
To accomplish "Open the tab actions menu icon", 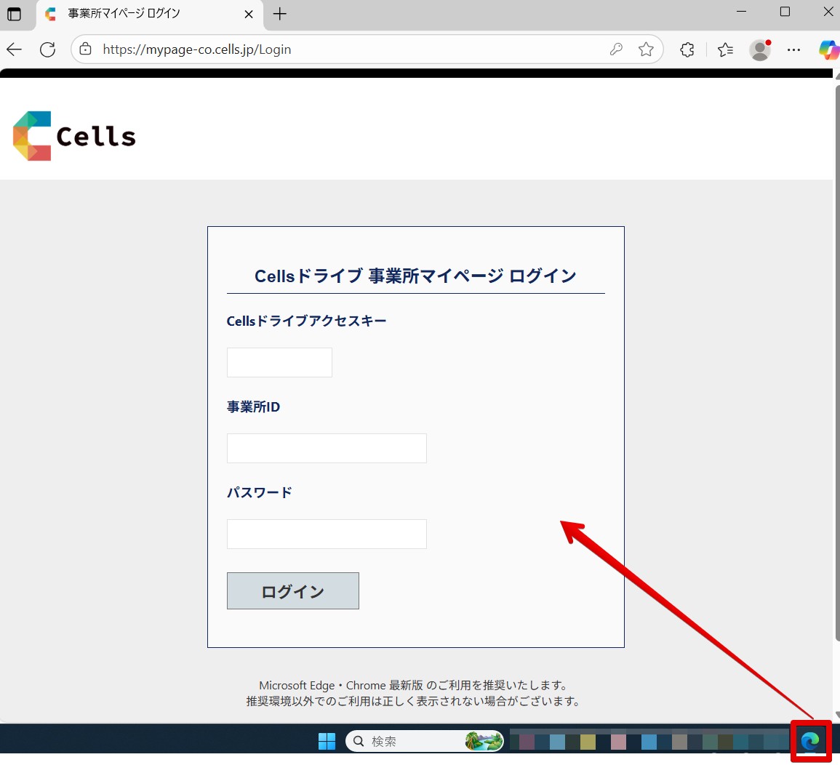I will coord(14,14).
